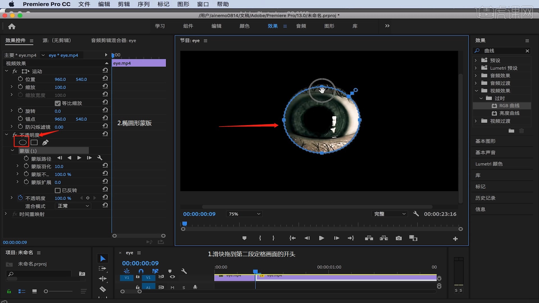Collapse the Video Effects folder
The height and width of the screenshot is (303, 539).
[476, 91]
